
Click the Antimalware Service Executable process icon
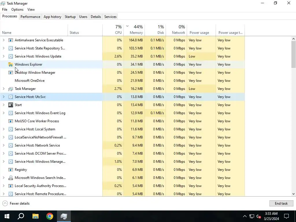(11, 40)
